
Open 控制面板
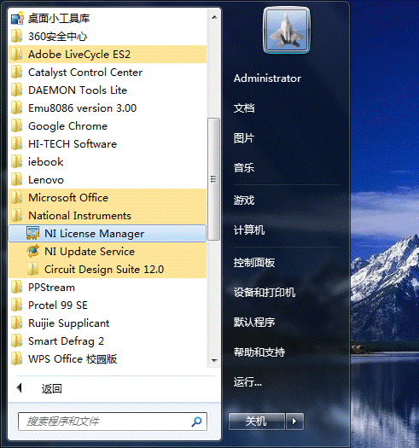254,263
